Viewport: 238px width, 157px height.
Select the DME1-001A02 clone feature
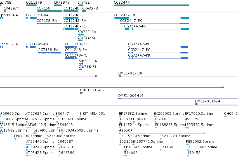click(x=159, y=93)
